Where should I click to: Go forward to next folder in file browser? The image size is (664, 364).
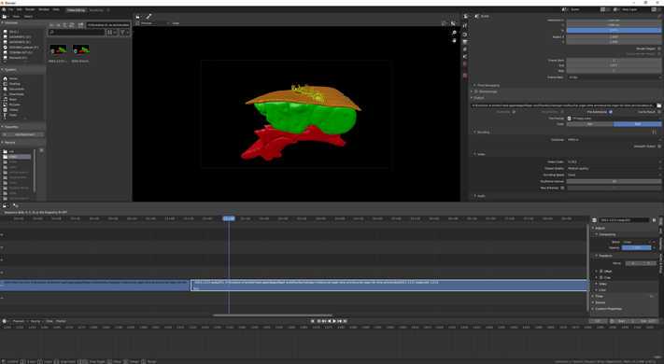click(x=59, y=25)
